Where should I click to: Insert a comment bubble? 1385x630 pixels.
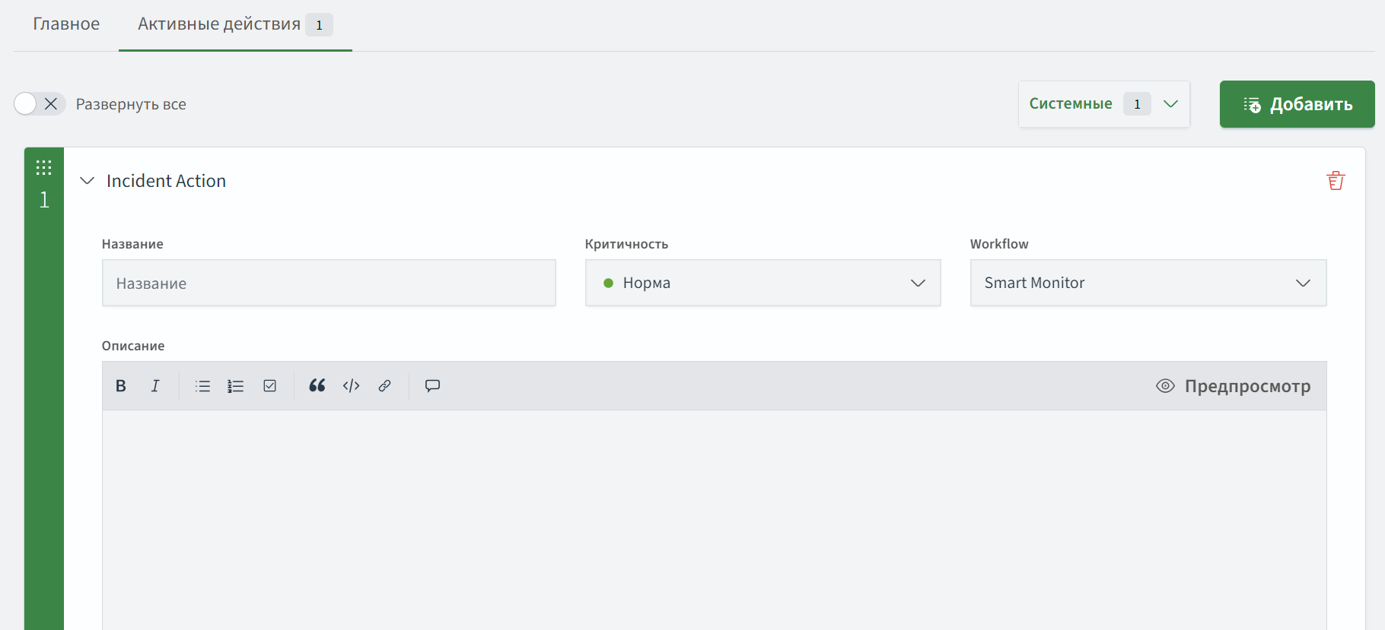[432, 386]
